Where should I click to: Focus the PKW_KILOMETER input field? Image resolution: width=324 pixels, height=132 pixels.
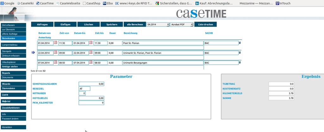click(x=91, y=103)
